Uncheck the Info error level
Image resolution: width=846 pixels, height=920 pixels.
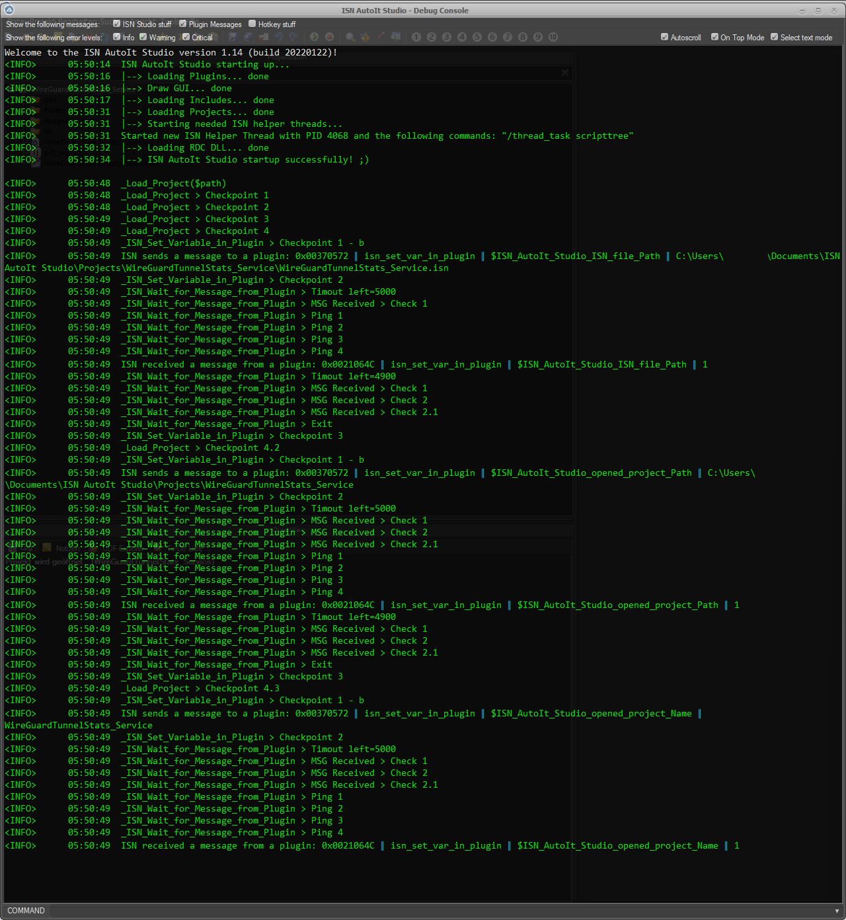tap(117, 37)
